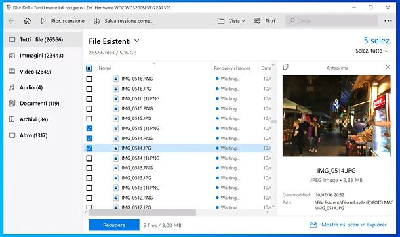This screenshot has width=400, height=237.
Task: Click the blue Recupera button
Action: [x=114, y=225]
